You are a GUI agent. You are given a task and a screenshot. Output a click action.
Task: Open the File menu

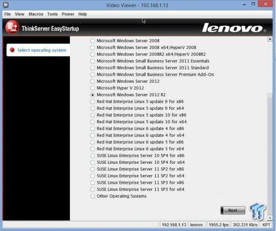pos(8,14)
